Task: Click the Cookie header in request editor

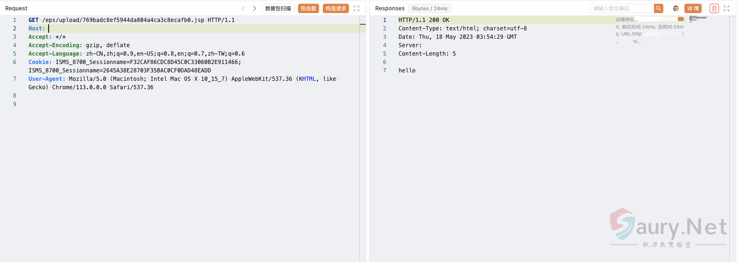Action: pos(40,62)
